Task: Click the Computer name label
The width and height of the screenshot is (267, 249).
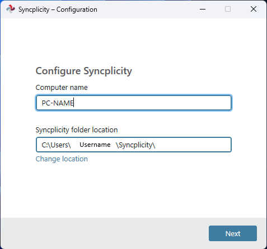Action: click(x=62, y=88)
